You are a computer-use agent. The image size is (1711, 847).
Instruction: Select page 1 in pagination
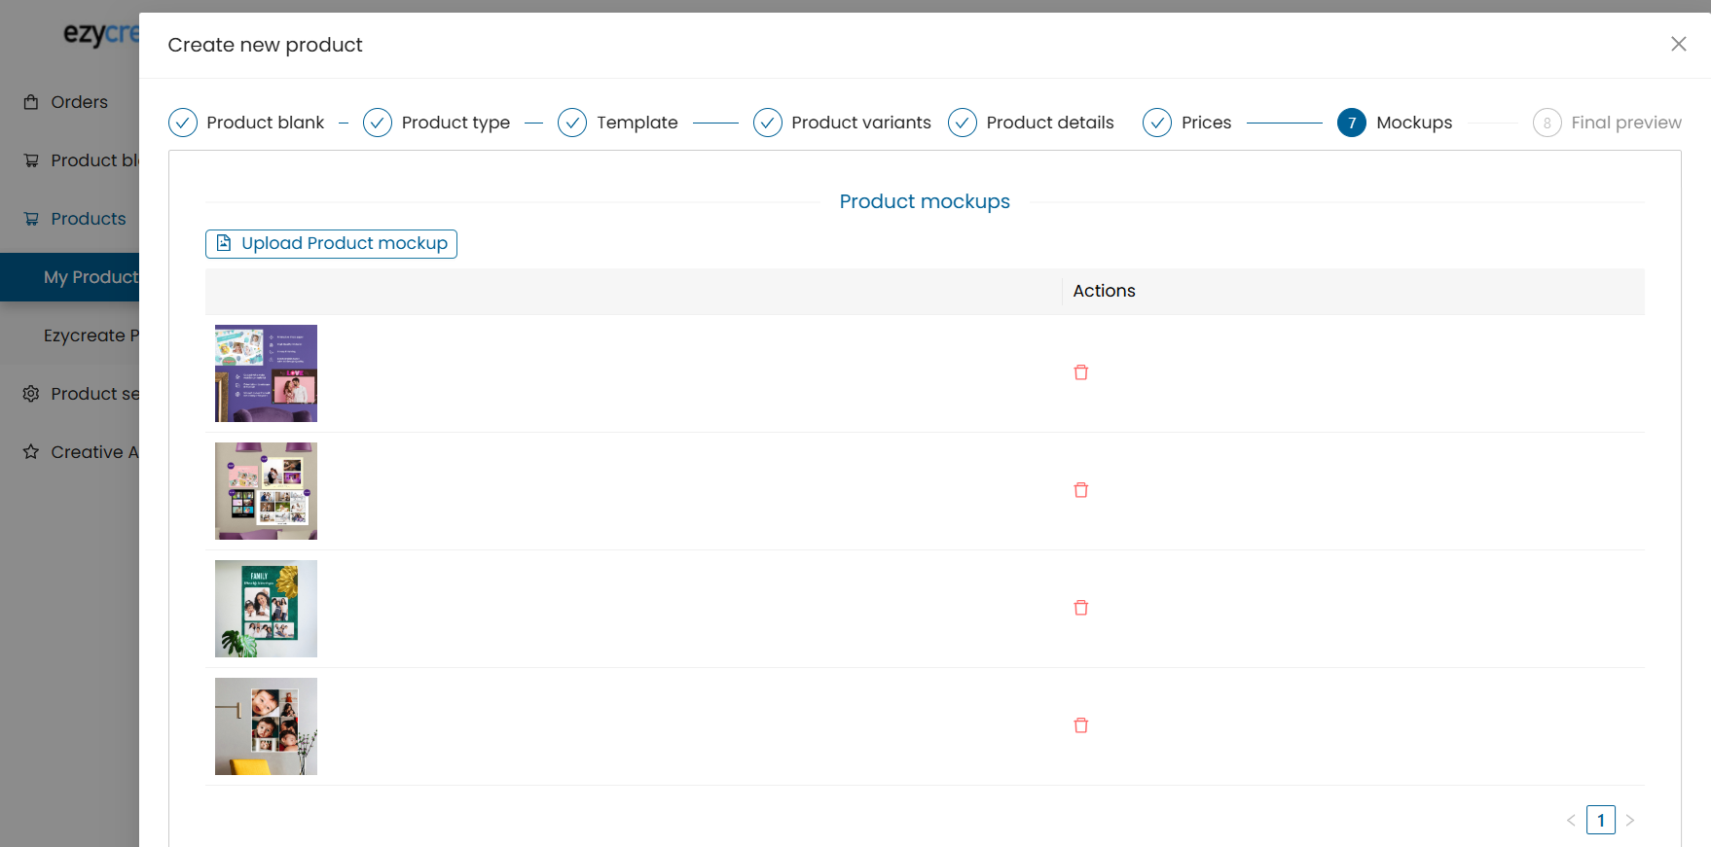tap(1600, 820)
